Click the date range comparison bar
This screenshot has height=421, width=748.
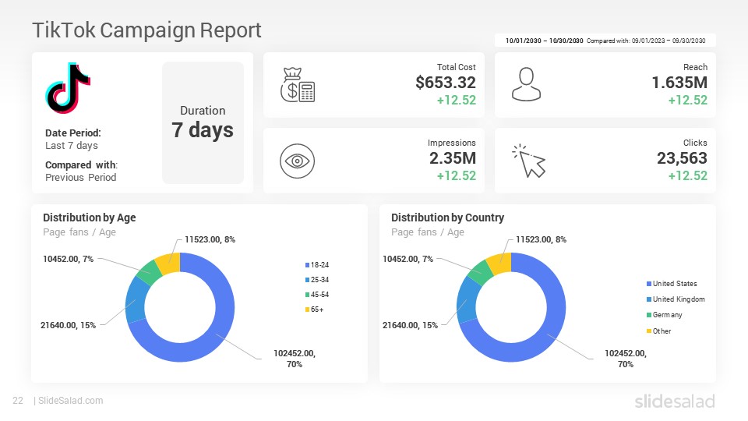[605, 41]
